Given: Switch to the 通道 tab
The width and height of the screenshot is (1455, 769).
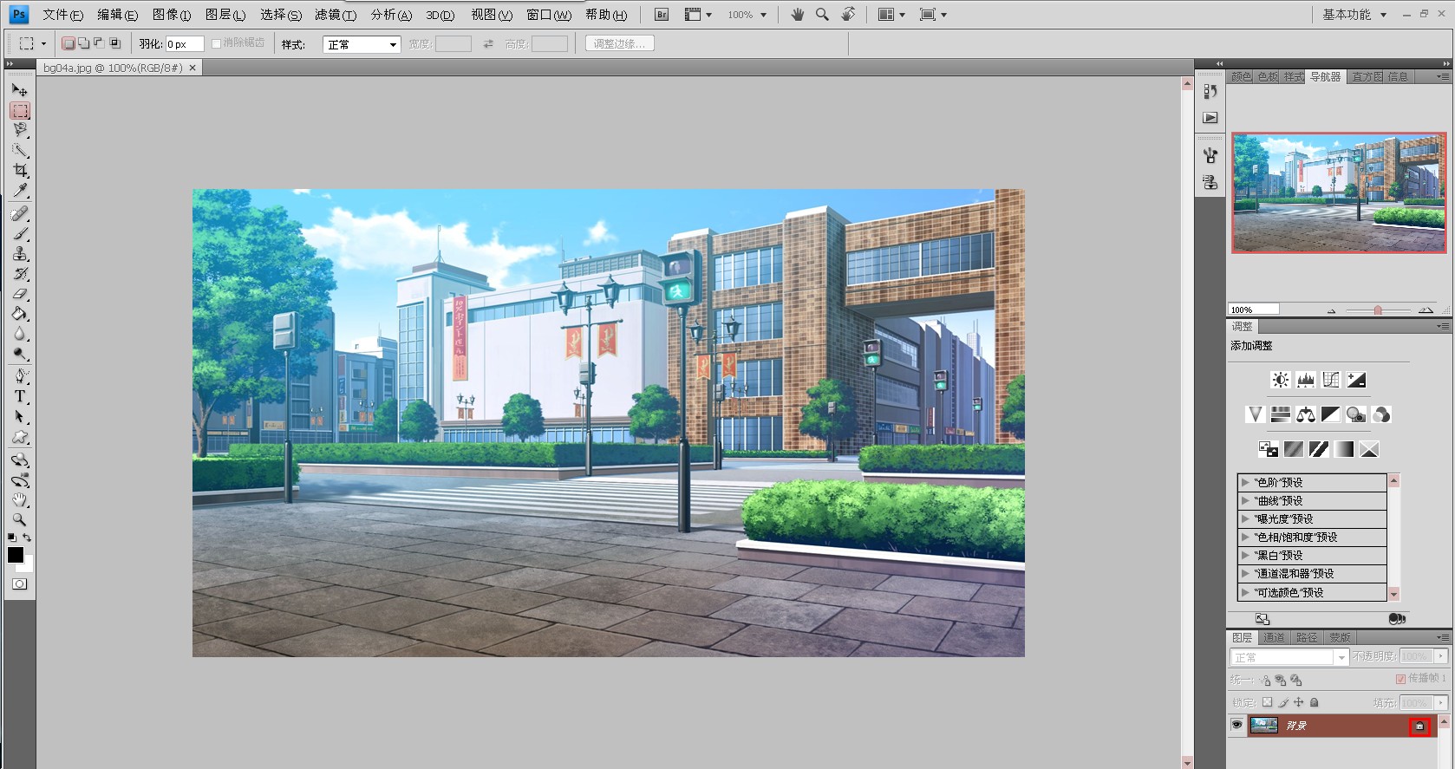Looking at the screenshot, I should (x=1274, y=637).
